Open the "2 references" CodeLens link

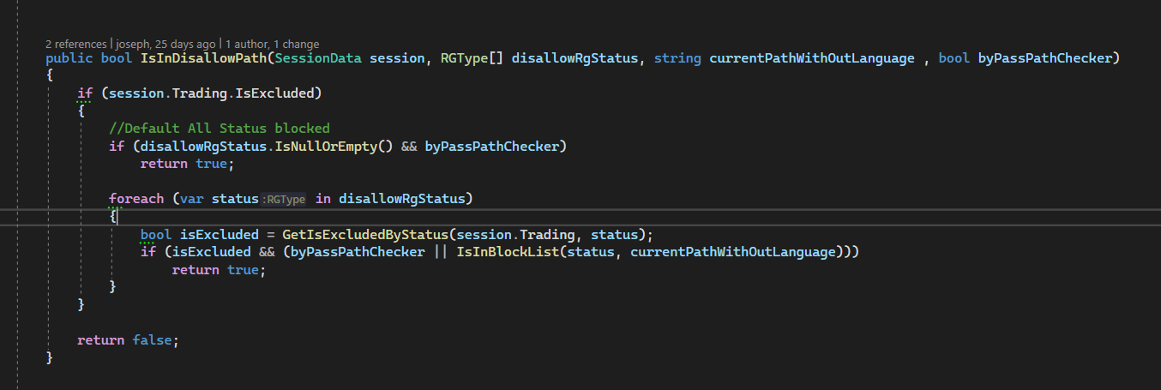point(75,44)
